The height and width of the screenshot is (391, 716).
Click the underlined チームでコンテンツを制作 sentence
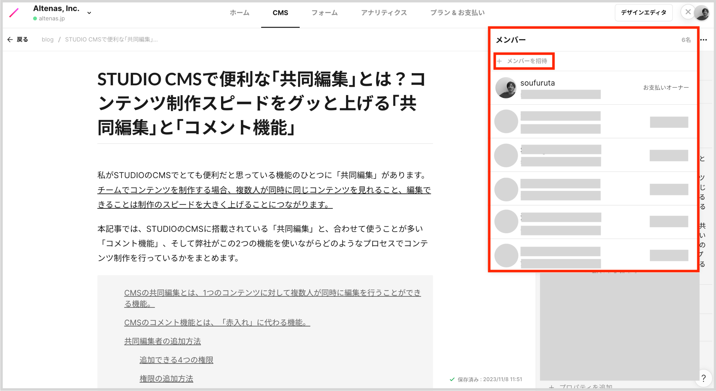pos(264,197)
